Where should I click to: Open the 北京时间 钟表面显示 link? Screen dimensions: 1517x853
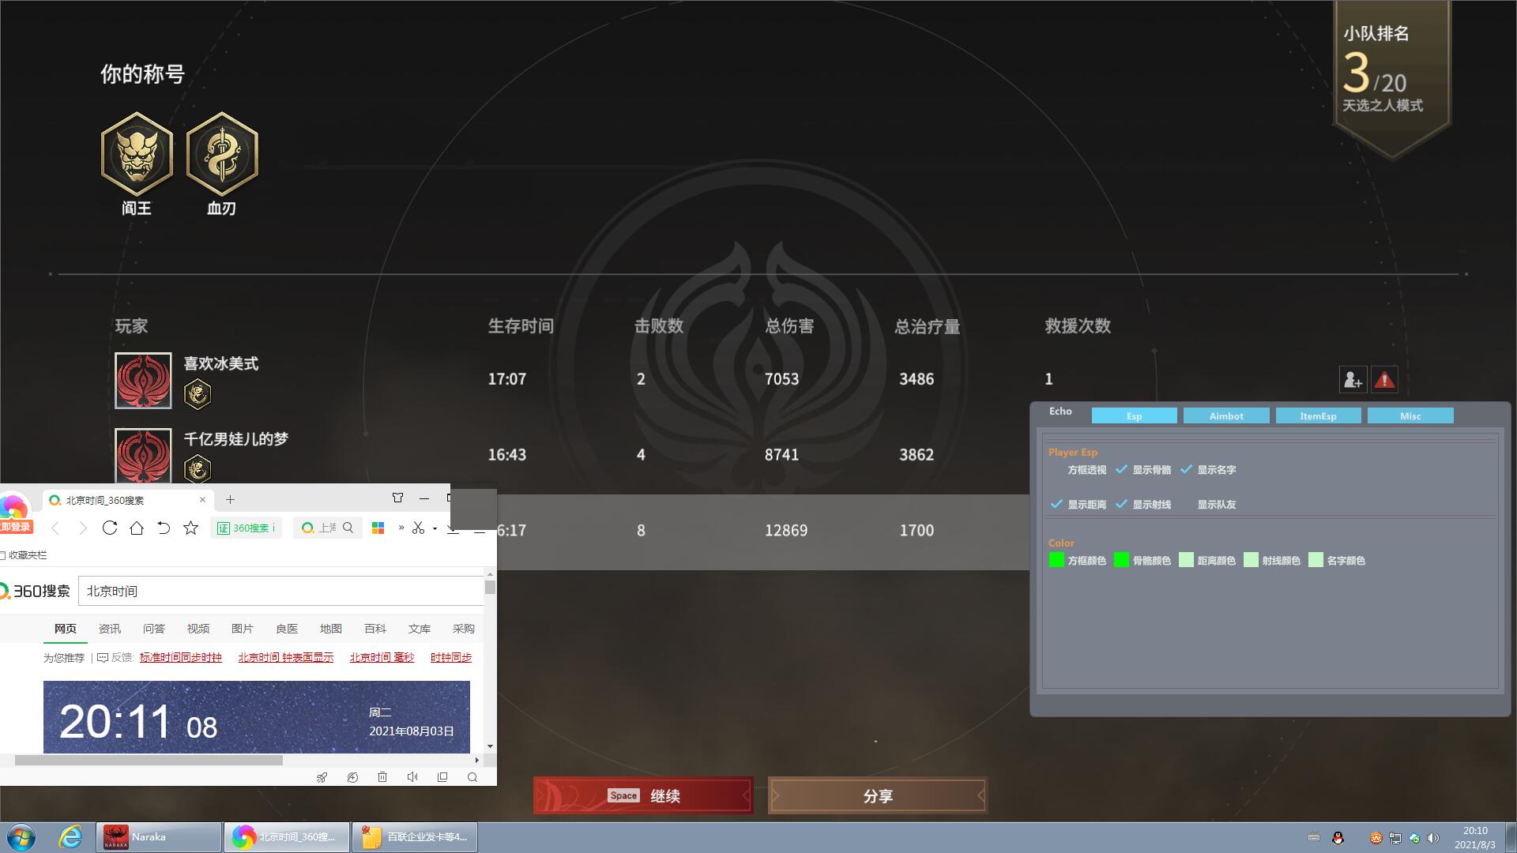tap(286, 657)
